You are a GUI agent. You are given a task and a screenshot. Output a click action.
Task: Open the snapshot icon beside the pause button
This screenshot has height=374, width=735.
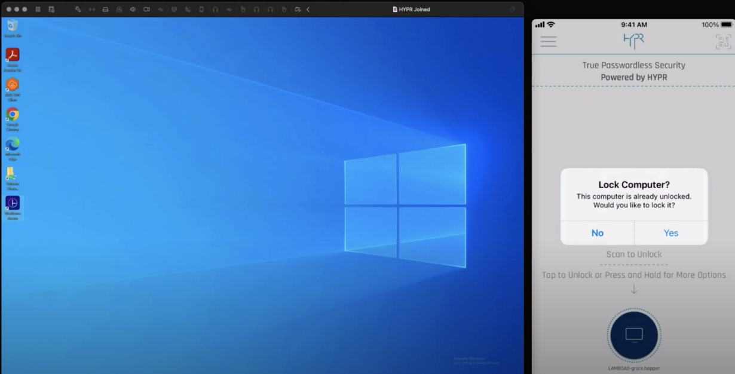point(51,10)
